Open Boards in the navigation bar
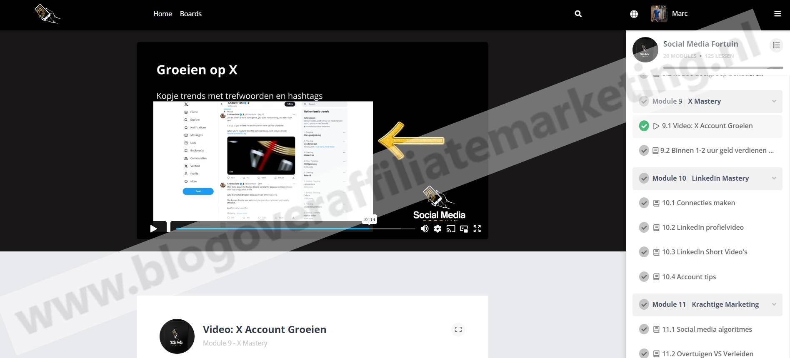Viewport: 790px width, 358px height. (190, 14)
